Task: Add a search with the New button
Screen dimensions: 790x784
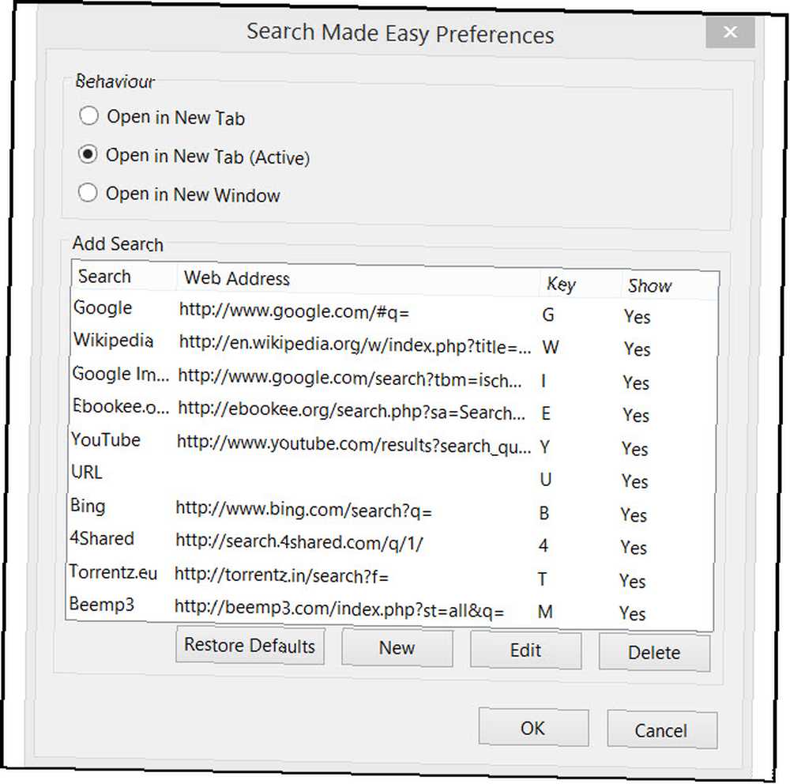Action: 397,648
